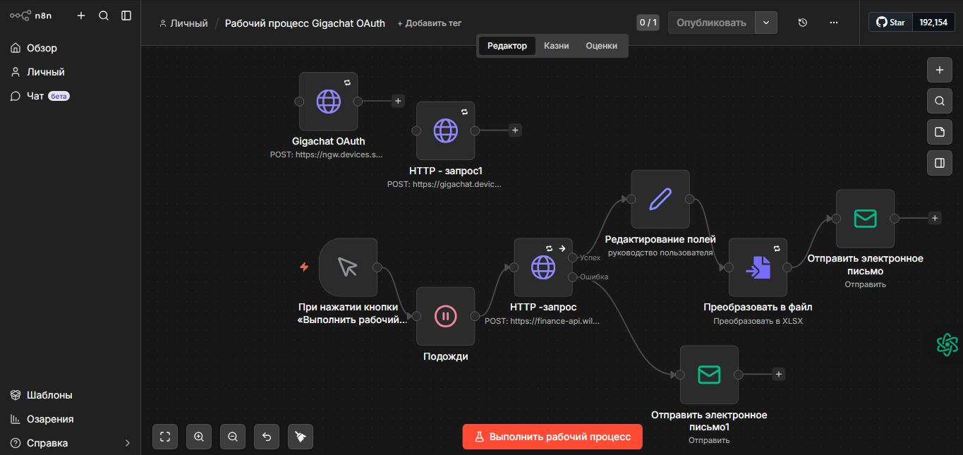Click the руководство пользователя subtitle
The width and height of the screenshot is (963, 455).
coord(660,253)
